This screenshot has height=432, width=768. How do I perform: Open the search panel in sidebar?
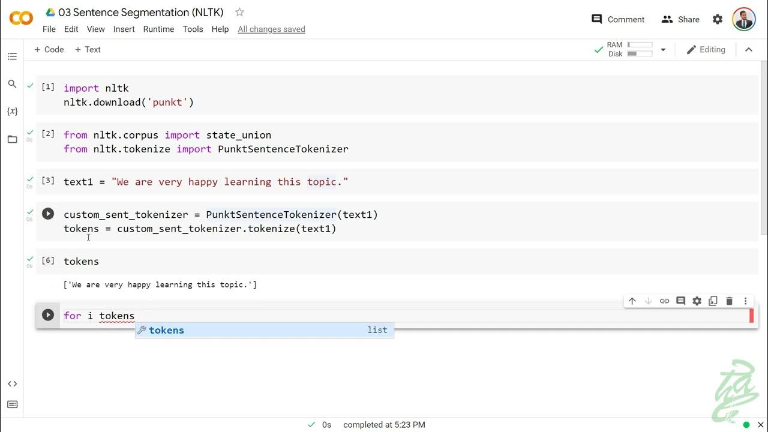click(x=12, y=84)
